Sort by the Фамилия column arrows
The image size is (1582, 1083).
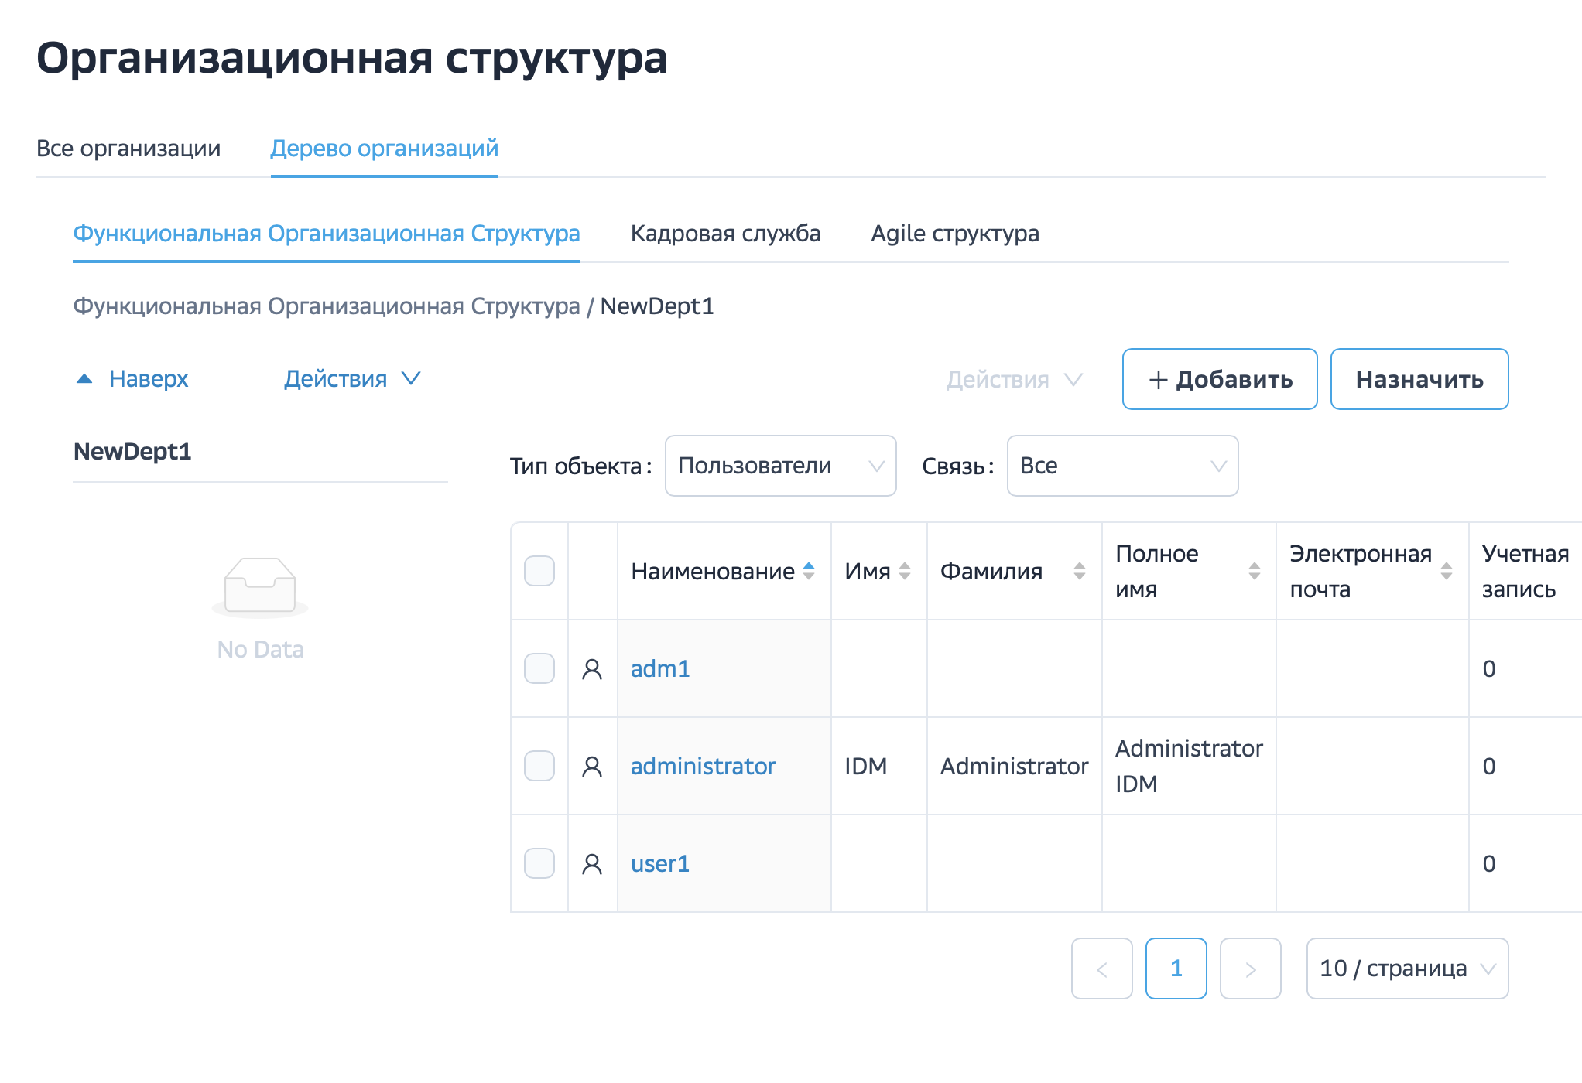(x=1080, y=572)
